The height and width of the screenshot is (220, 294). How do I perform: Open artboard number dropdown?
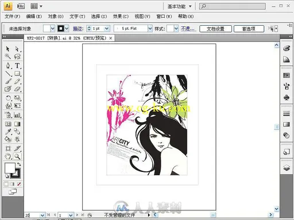pyautogui.click(x=71, y=215)
